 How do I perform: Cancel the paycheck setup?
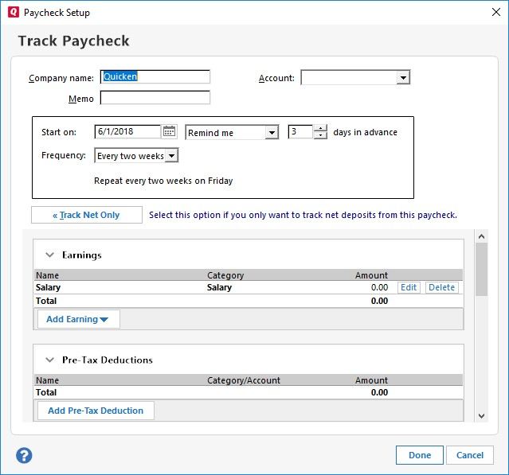coord(469,455)
